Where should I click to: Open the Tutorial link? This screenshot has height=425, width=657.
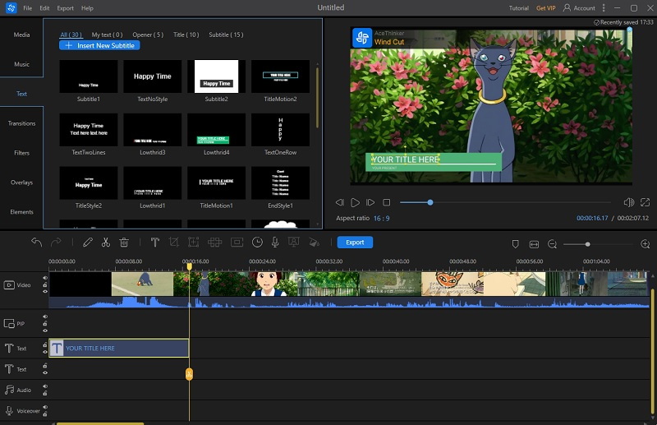519,8
